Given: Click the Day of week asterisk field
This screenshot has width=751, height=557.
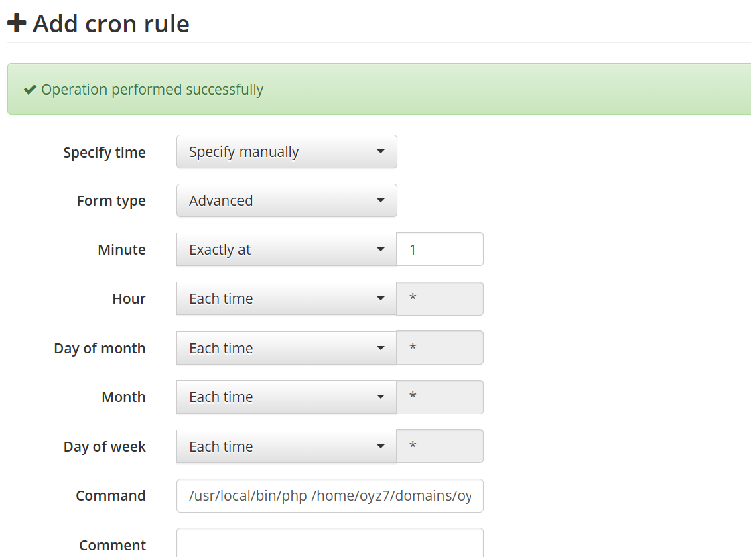Looking at the screenshot, I should [439, 447].
